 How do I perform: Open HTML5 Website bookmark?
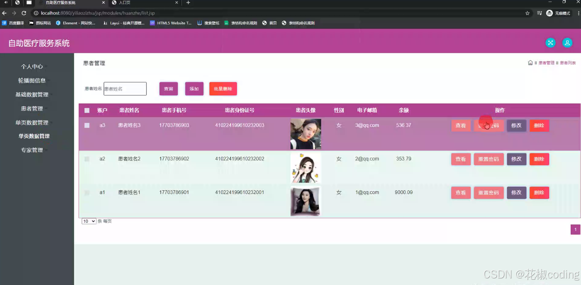coord(171,23)
